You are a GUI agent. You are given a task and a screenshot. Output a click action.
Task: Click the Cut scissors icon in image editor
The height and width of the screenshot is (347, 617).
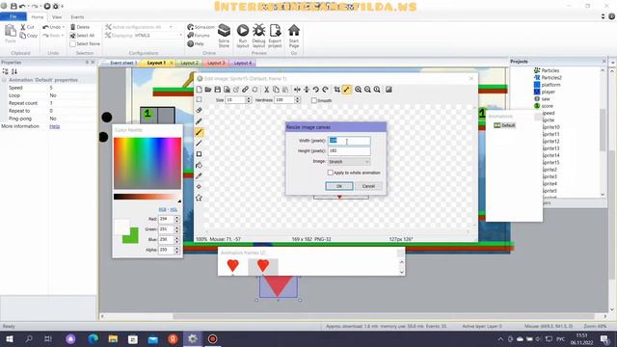pyautogui.click(x=266, y=90)
